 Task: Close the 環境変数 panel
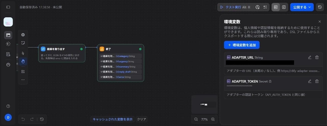319,22
